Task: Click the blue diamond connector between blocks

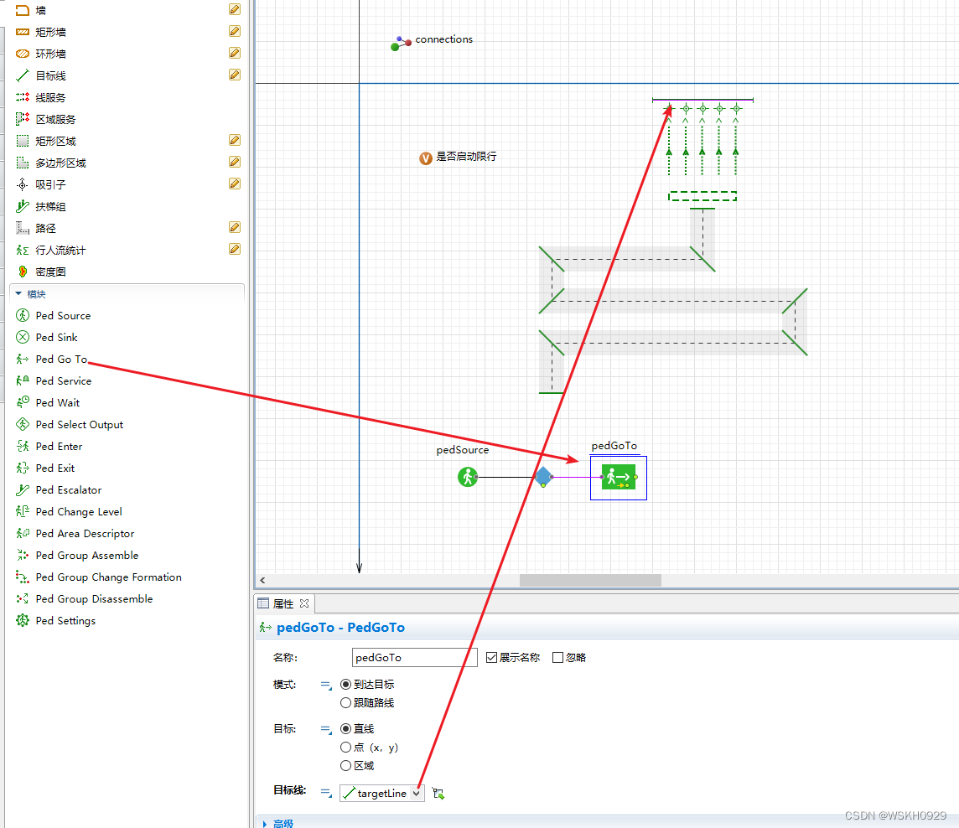Action: pos(543,476)
